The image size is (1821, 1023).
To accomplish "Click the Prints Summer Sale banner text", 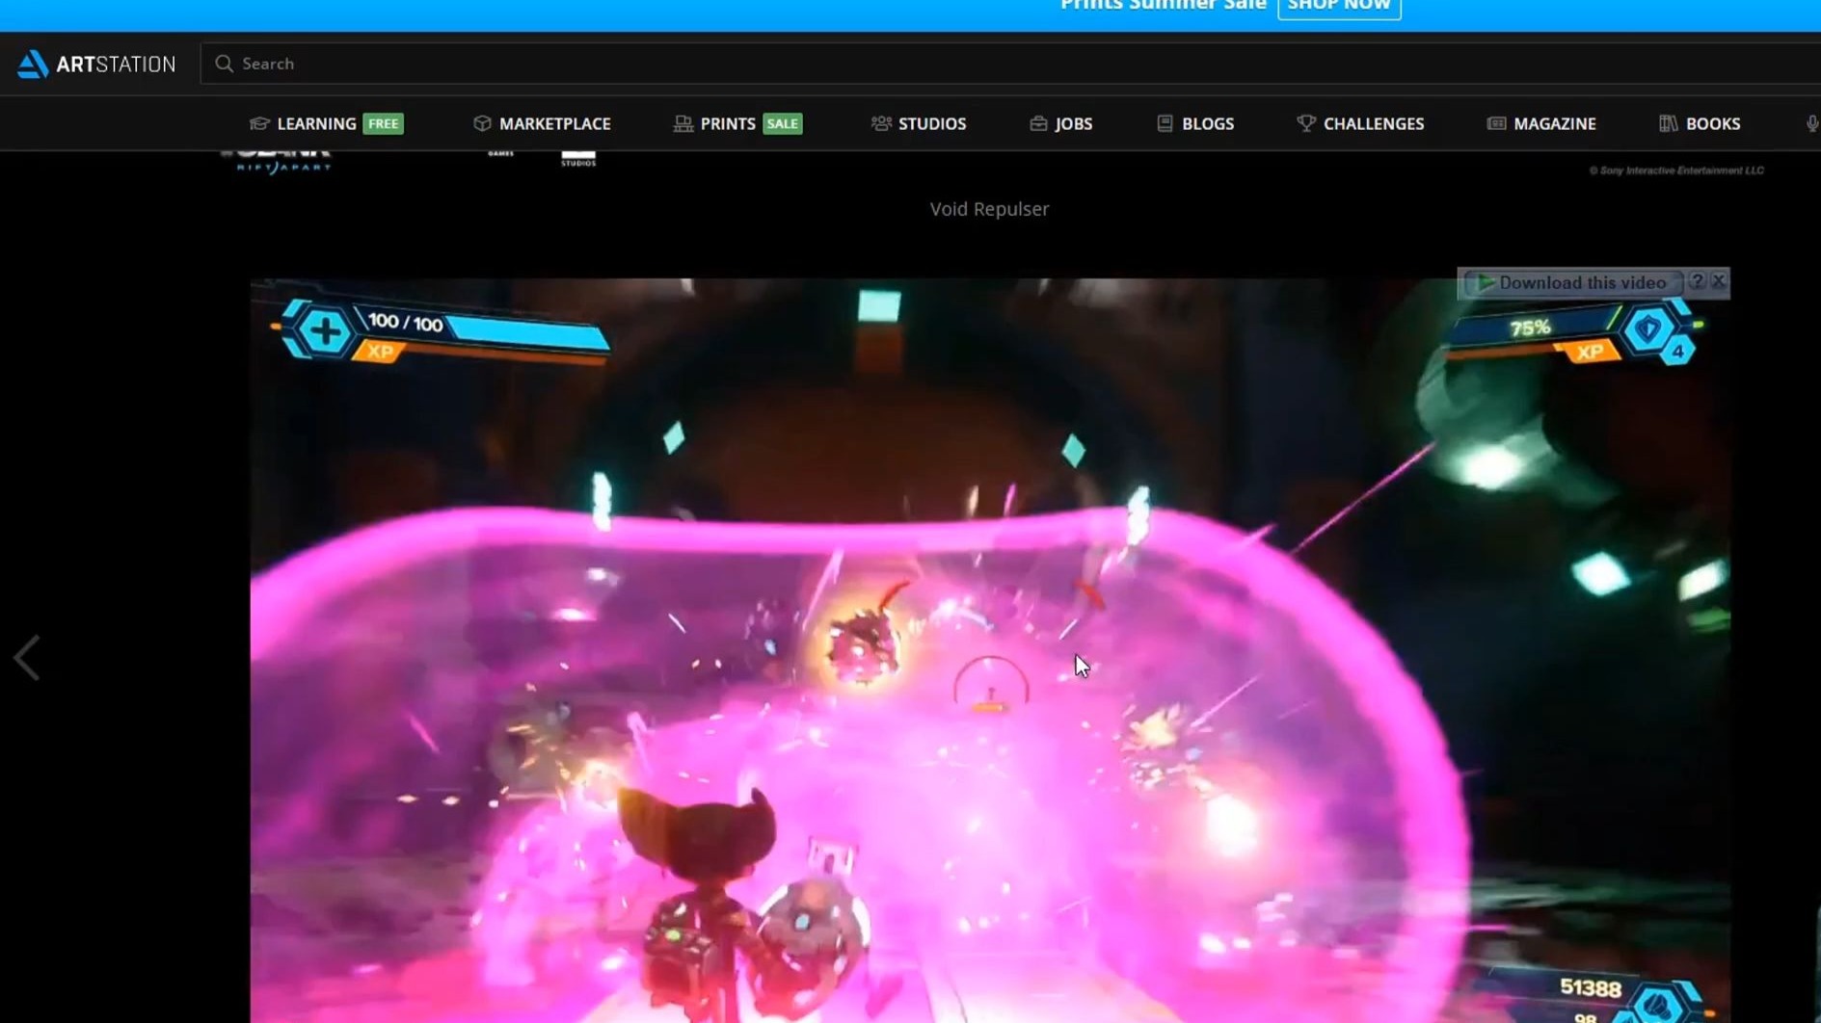I will click(1163, 6).
